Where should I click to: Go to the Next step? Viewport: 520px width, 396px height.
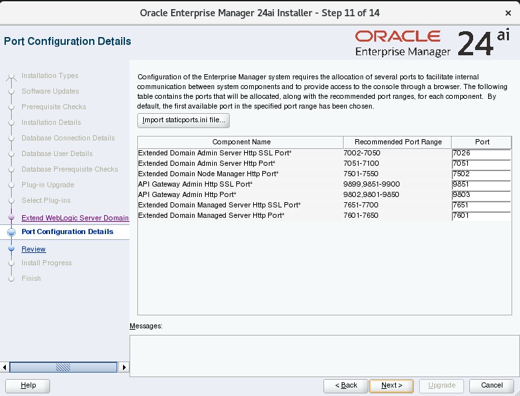[391, 386]
